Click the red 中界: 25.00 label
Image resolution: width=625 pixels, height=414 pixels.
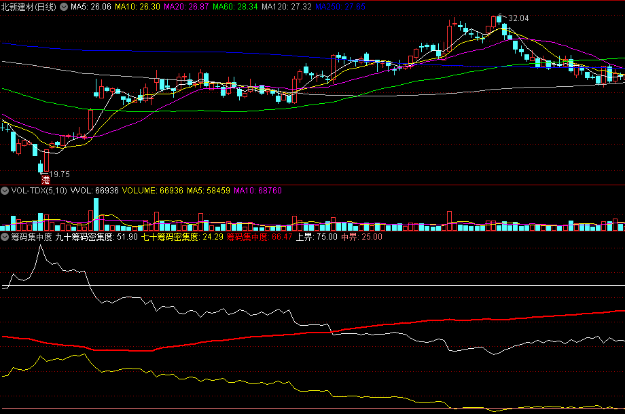click(361, 238)
